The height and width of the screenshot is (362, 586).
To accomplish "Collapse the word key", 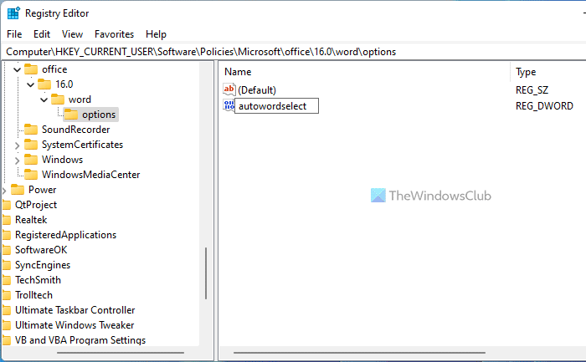I will click(44, 99).
